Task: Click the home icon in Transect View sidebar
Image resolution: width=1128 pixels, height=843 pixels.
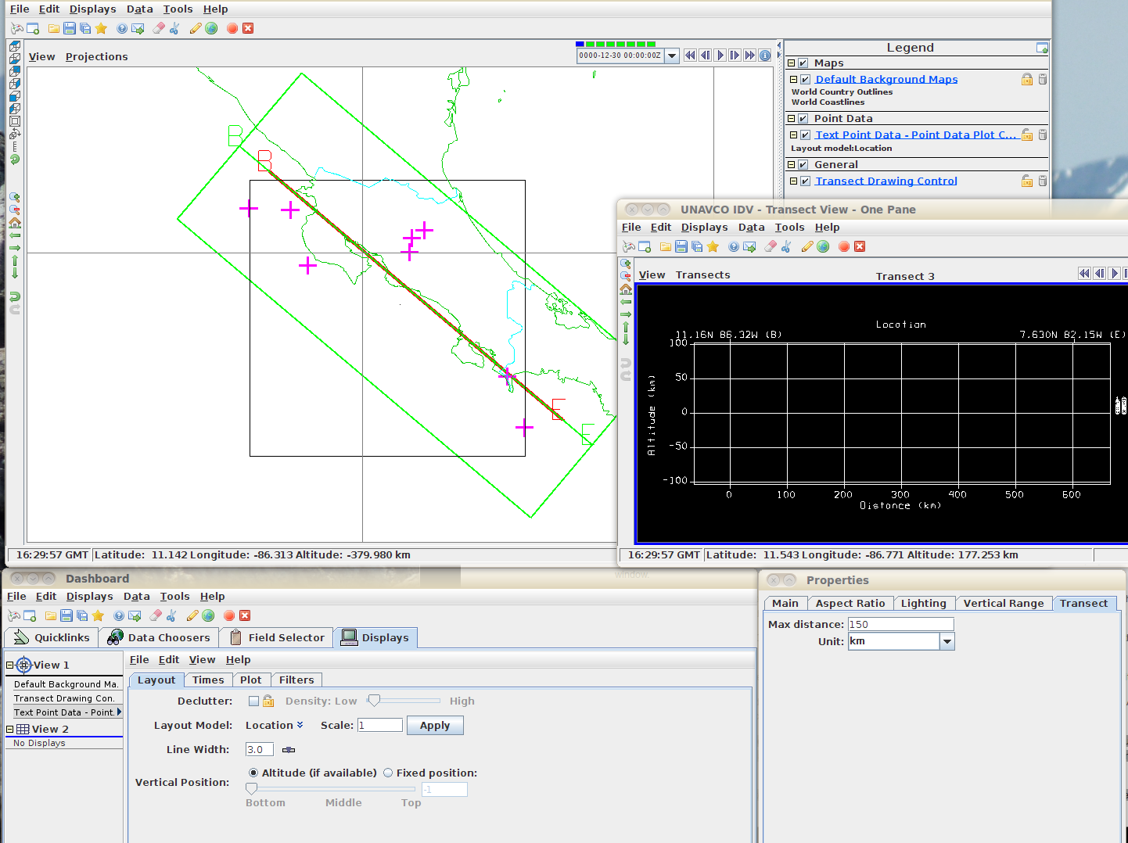Action: click(626, 289)
